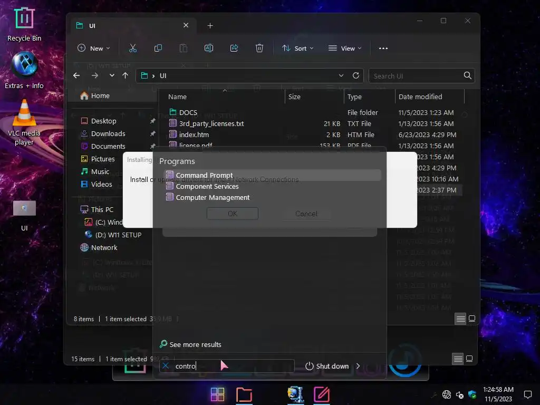Click the pink edit app on taskbar
540x405 pixels.
click(x=322, y=394)
